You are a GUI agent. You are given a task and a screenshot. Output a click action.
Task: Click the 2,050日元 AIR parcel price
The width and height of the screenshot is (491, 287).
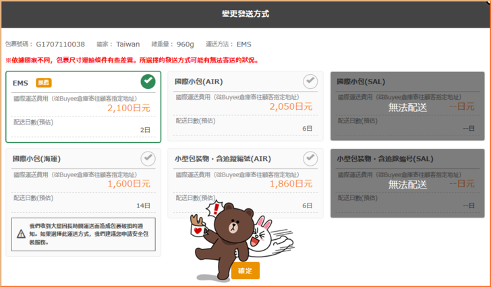point(291,106)
